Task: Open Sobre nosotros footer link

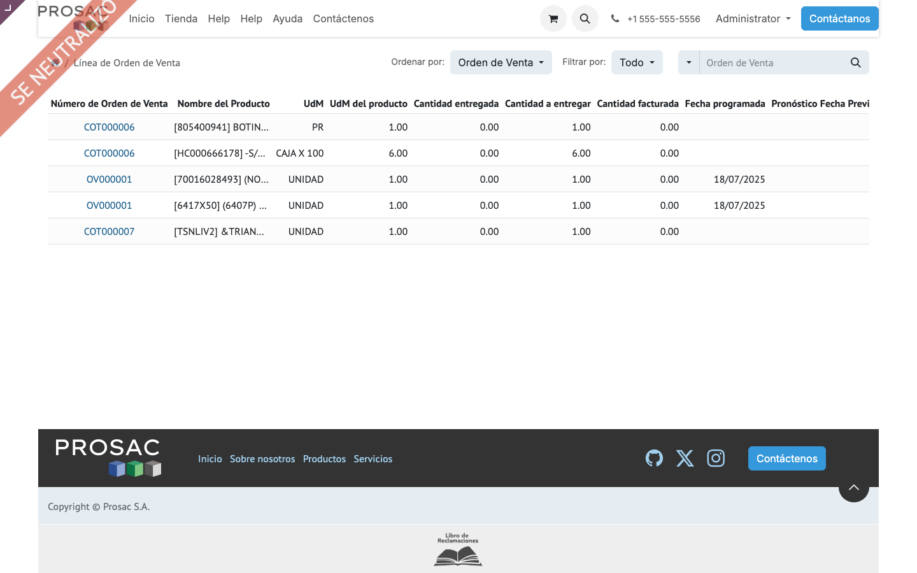Action: [x=262, y=458]
